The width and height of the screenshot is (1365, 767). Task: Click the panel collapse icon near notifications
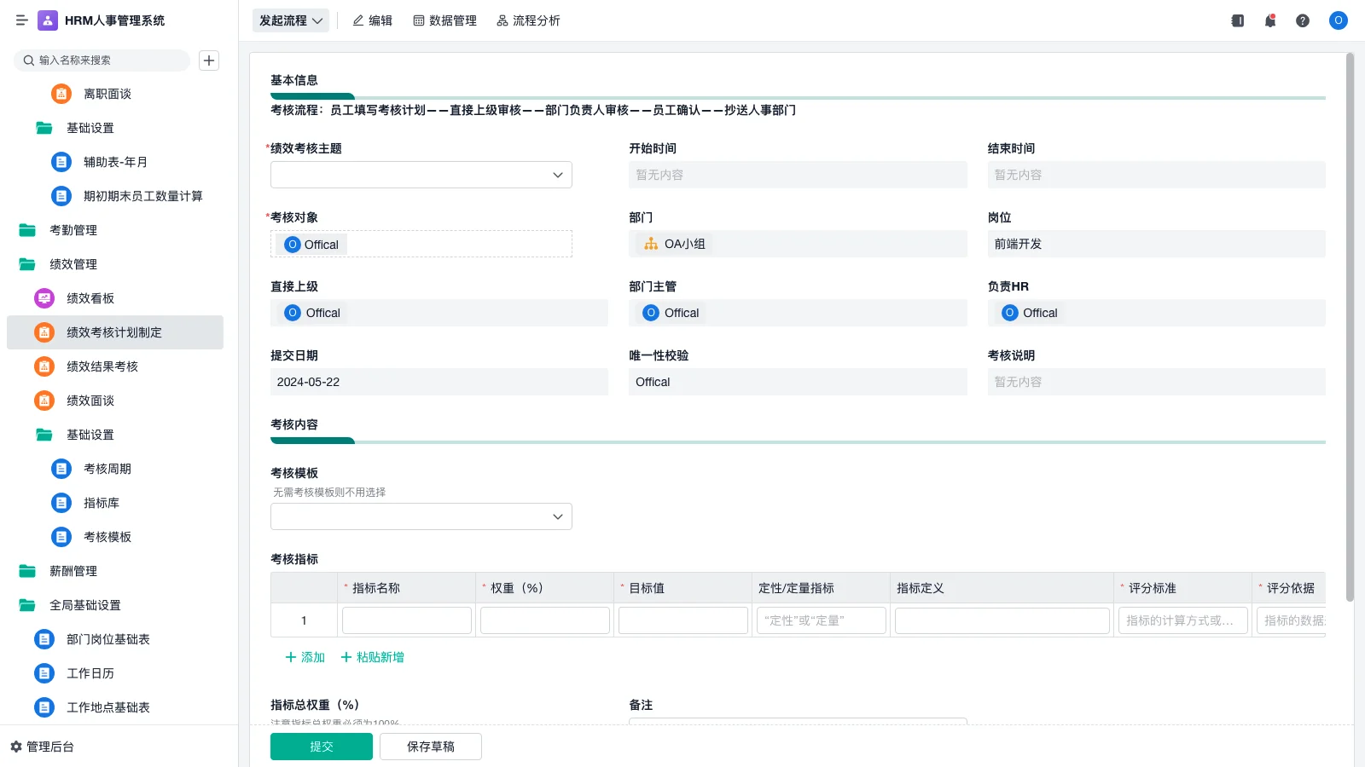tap(1237, 20)
